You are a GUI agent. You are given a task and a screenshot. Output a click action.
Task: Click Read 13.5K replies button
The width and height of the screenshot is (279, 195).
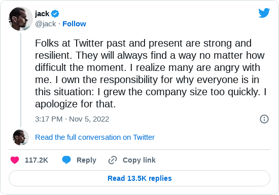pos(139,178)
